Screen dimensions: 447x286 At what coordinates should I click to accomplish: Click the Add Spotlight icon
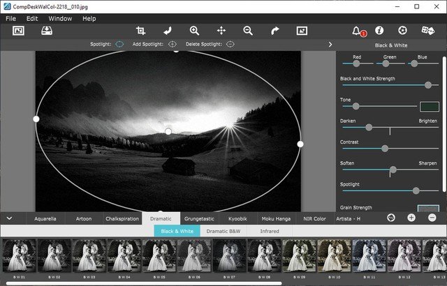coord(173,44)
